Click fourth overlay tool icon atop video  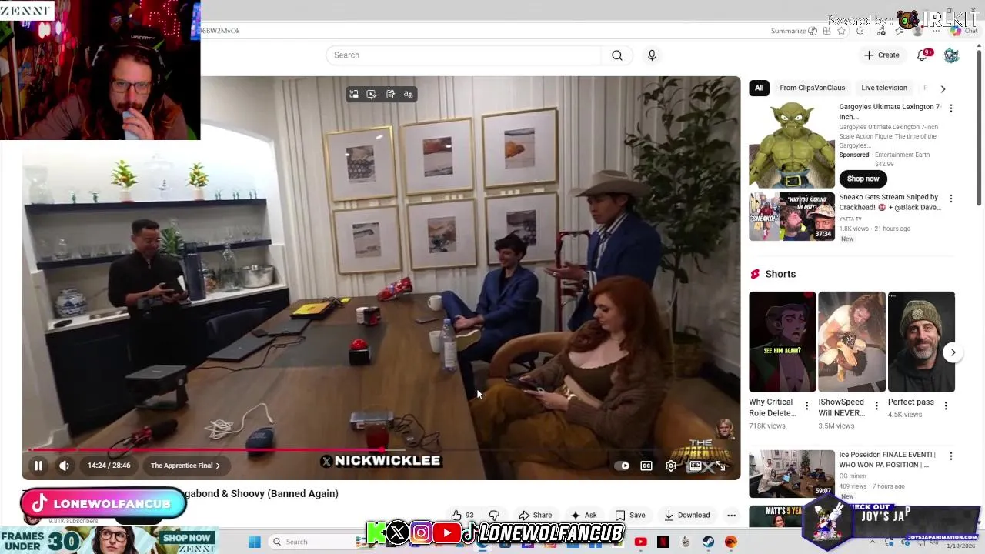[409, 94]
